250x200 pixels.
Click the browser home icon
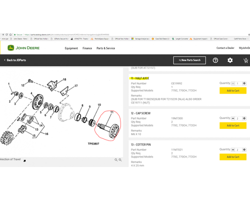point(10,34)
